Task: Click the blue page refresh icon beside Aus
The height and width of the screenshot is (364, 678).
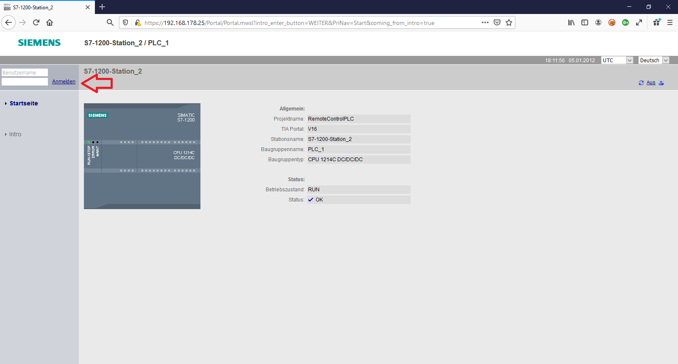Action: (641, 83)
